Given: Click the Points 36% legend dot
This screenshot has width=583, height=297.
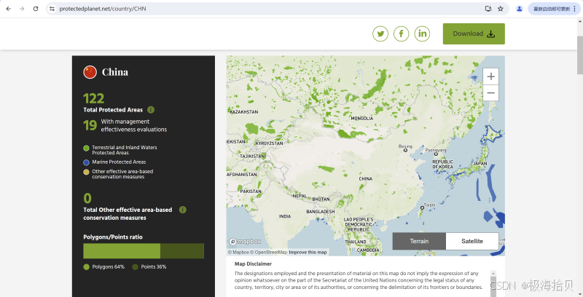Looking at the screenshot, I should (x=136, y=267).
